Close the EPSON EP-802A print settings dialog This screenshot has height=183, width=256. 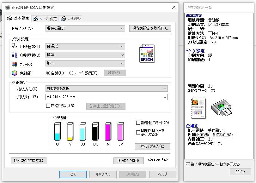[x=174, y=7]
